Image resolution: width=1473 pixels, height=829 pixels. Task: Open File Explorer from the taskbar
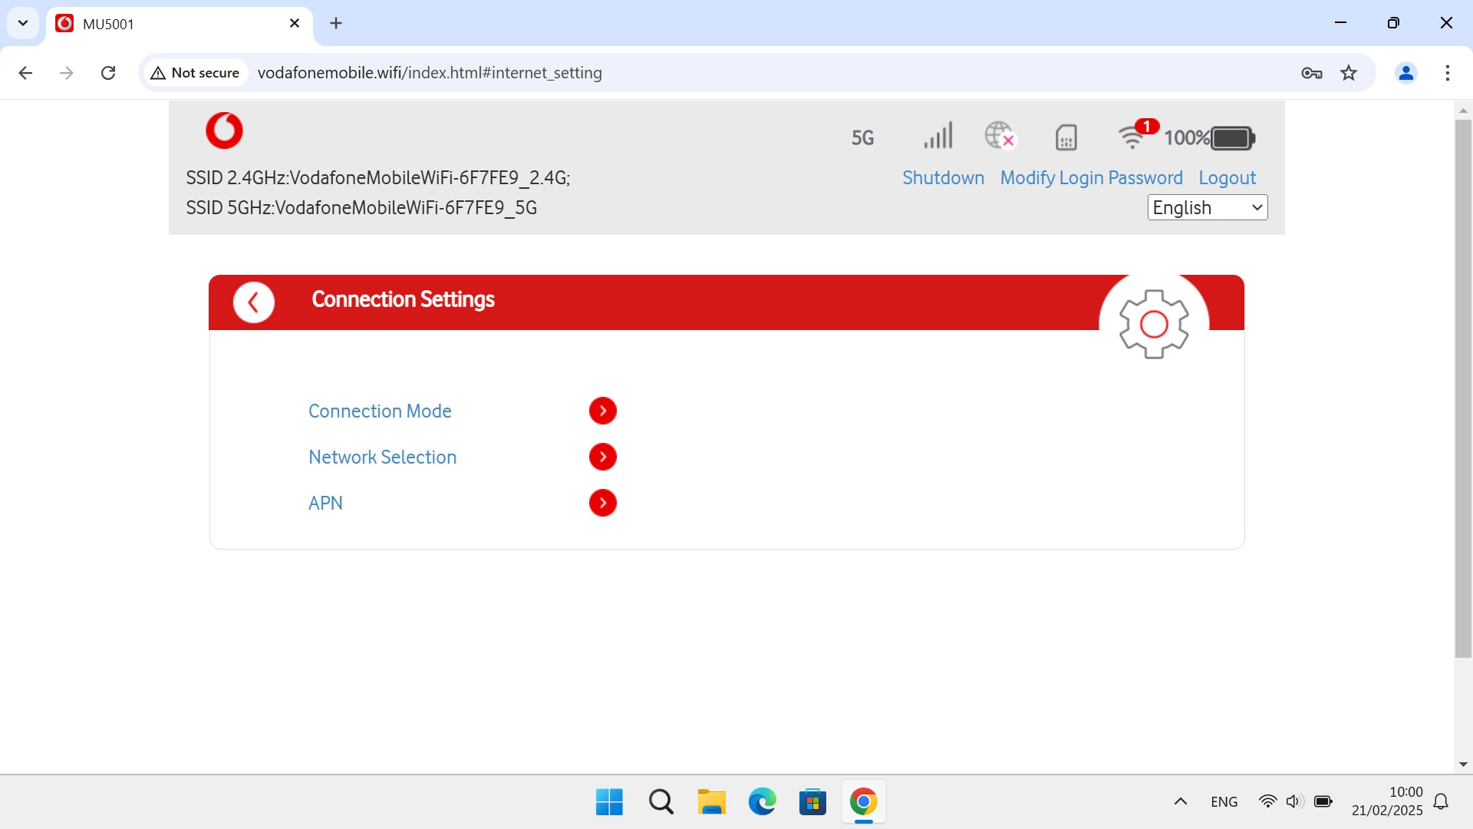tap(711, 802)
